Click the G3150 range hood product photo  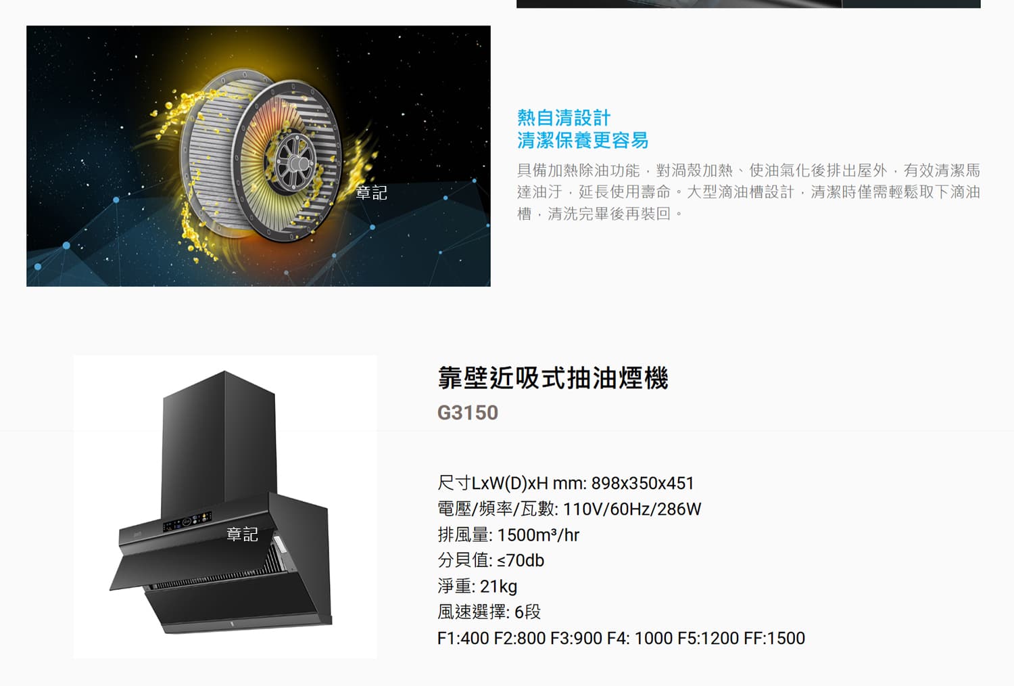click(225, 507)
